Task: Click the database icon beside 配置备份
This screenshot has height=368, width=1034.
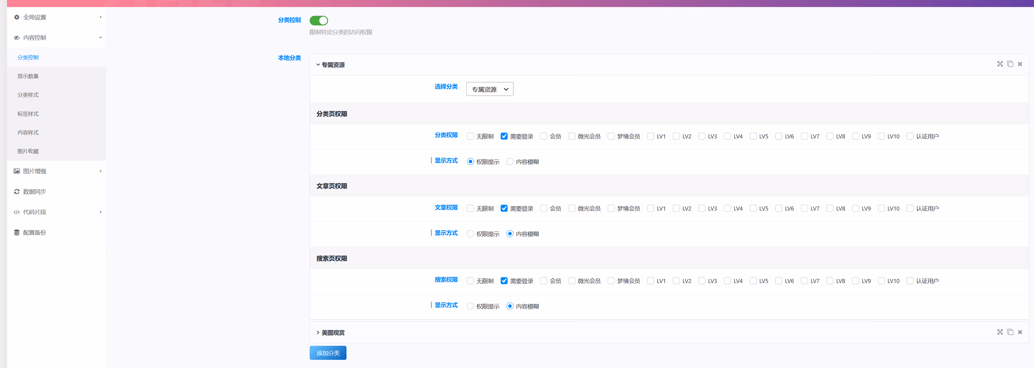Action: (16, 232)
